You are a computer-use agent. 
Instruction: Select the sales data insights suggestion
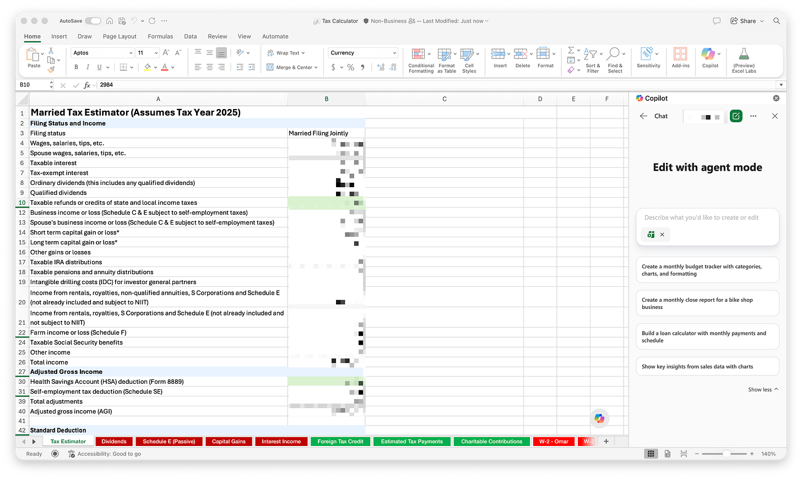pos(707,367)
